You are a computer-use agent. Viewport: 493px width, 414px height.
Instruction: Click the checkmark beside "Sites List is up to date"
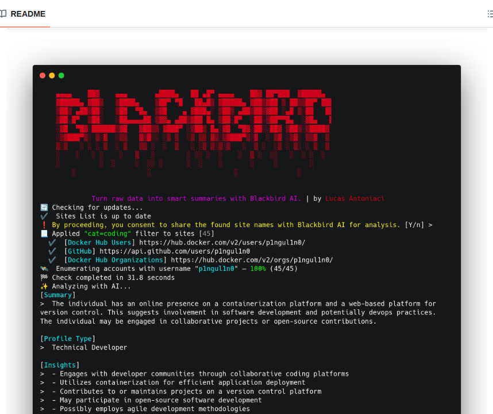(x=44, y=216)
